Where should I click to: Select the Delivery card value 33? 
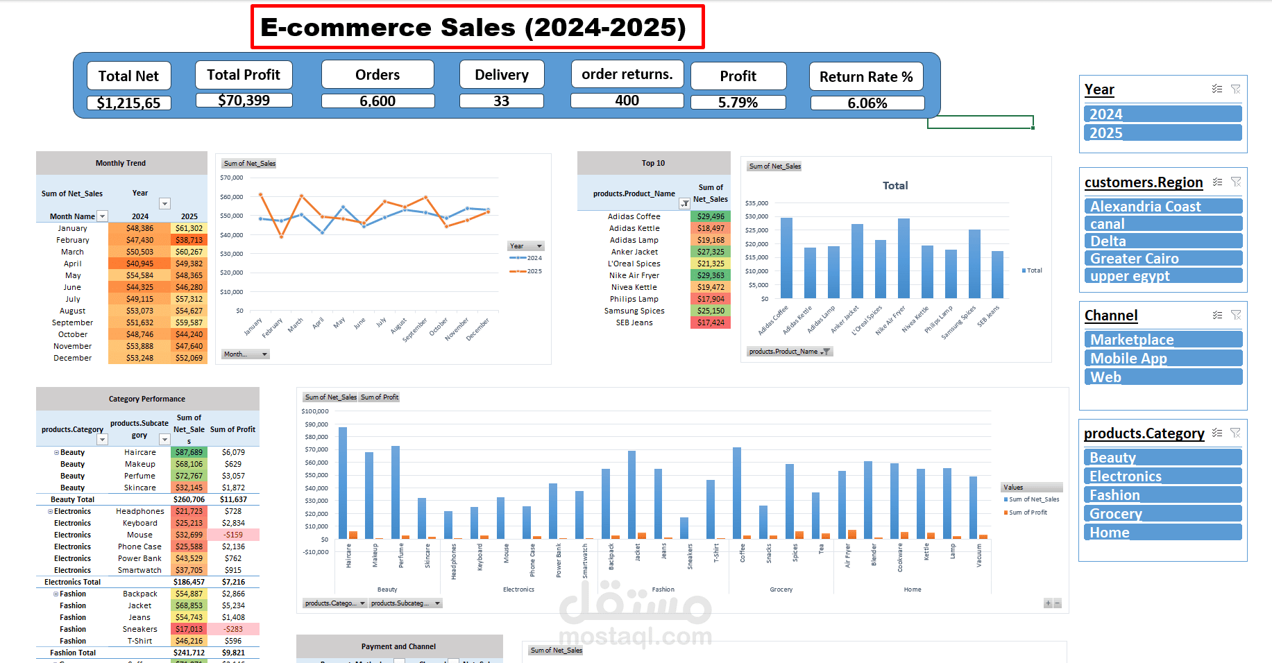click(502, 101)
